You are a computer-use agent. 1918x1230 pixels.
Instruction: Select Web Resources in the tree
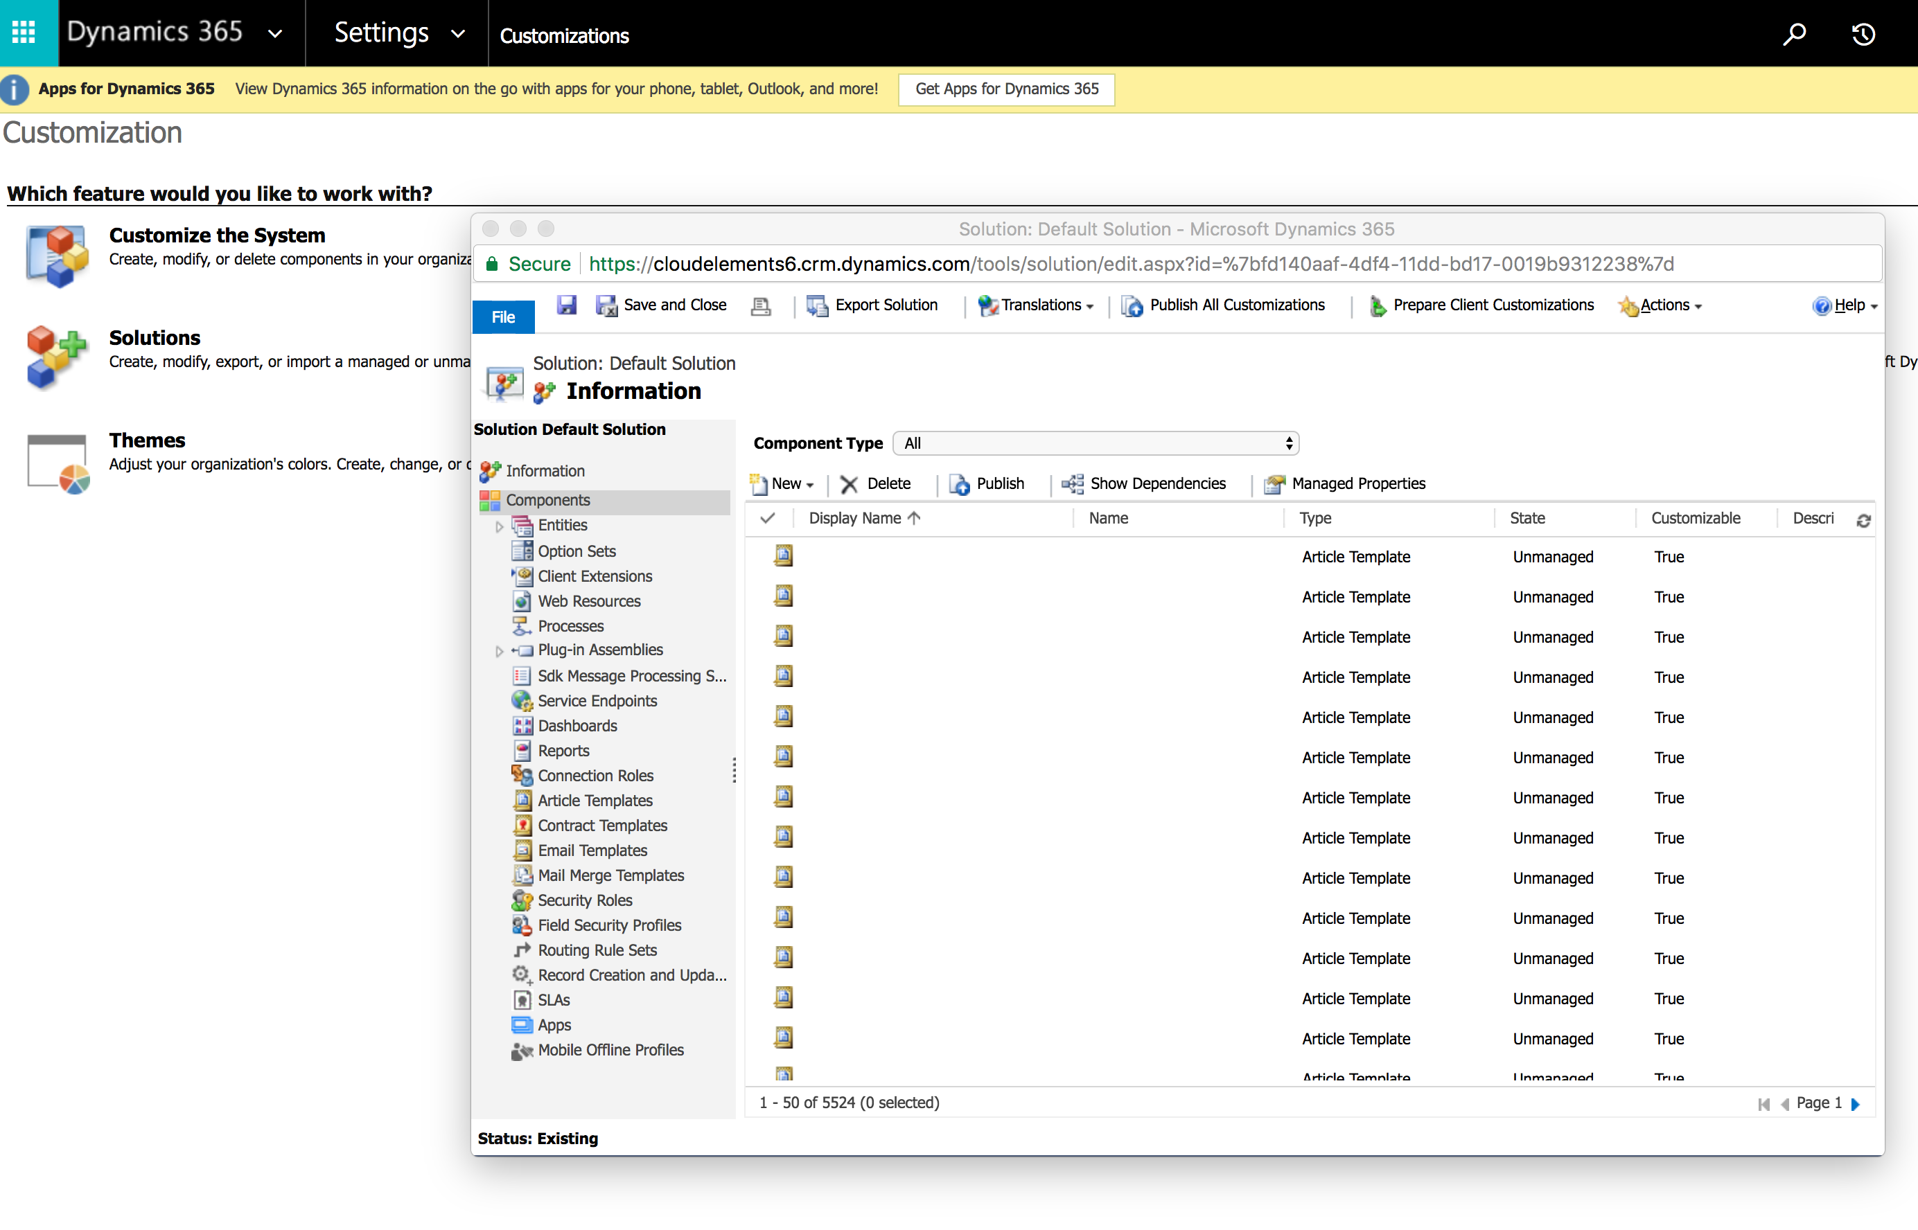point(589,600)
